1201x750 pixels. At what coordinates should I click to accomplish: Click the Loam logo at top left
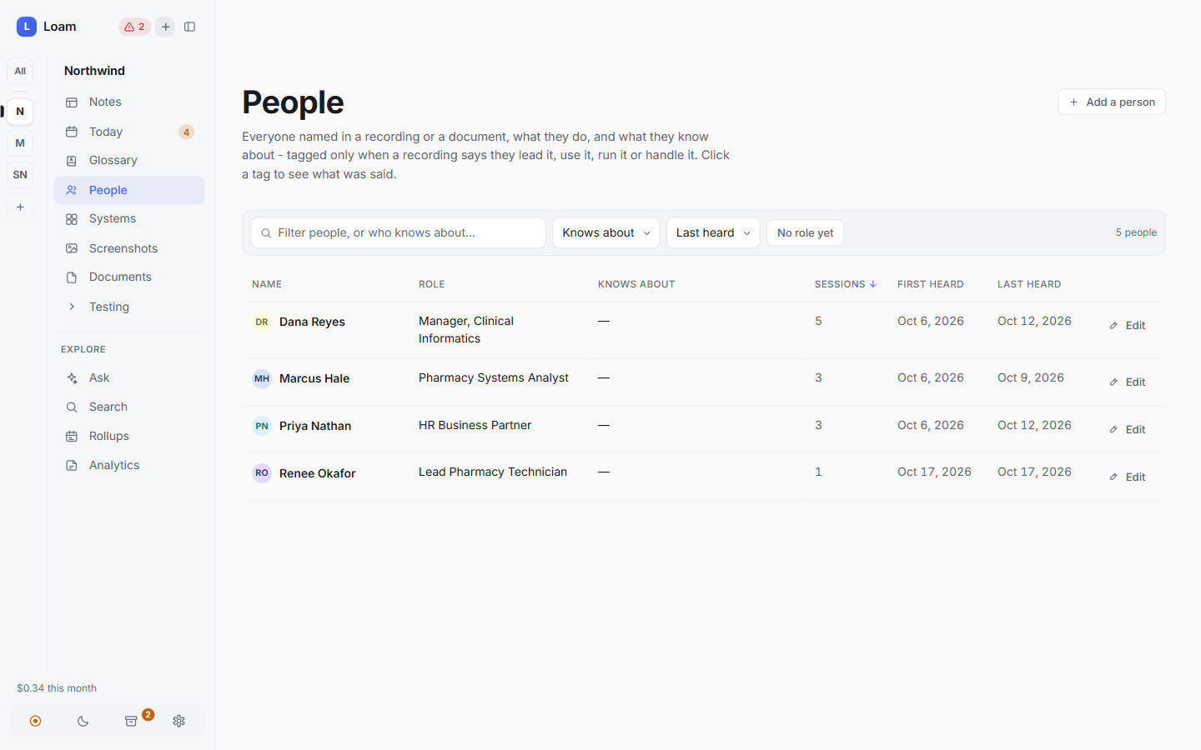27,27
